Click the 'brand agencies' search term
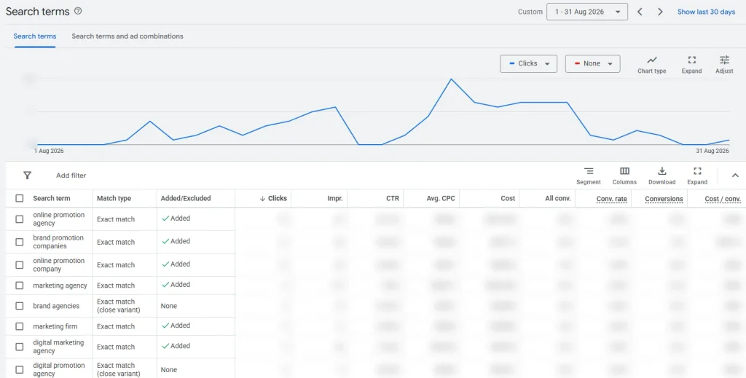The width and height of the screenshot is (746, 378). coord(56,306)
